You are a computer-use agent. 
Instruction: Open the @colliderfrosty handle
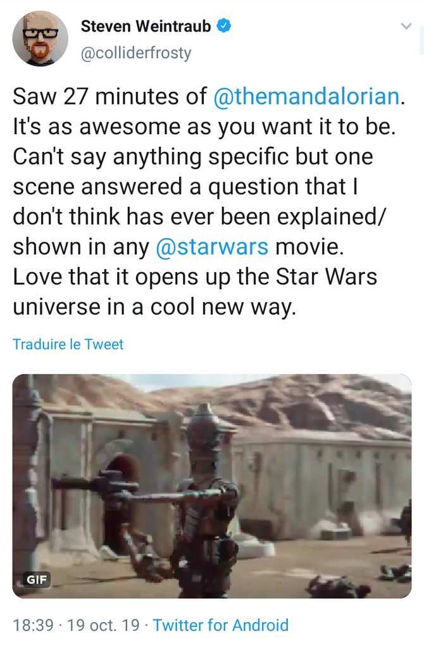click(x=136, y=53)
